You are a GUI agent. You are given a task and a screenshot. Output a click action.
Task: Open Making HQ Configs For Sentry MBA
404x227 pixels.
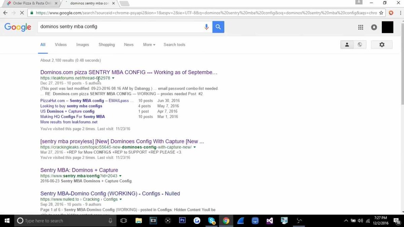[73, 117]
